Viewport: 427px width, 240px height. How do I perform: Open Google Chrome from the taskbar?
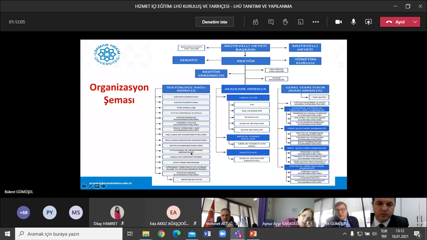161,234
